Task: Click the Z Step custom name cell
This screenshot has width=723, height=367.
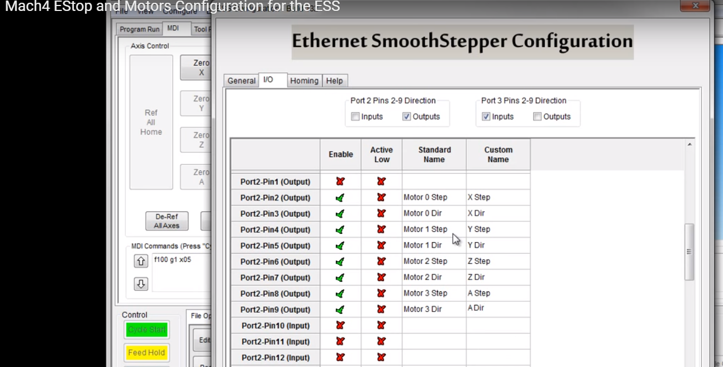Action: pyautogui.click(x=498, y=261)
